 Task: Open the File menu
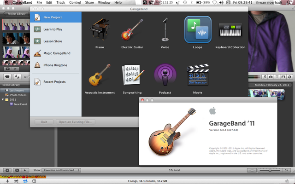[39, 2]
